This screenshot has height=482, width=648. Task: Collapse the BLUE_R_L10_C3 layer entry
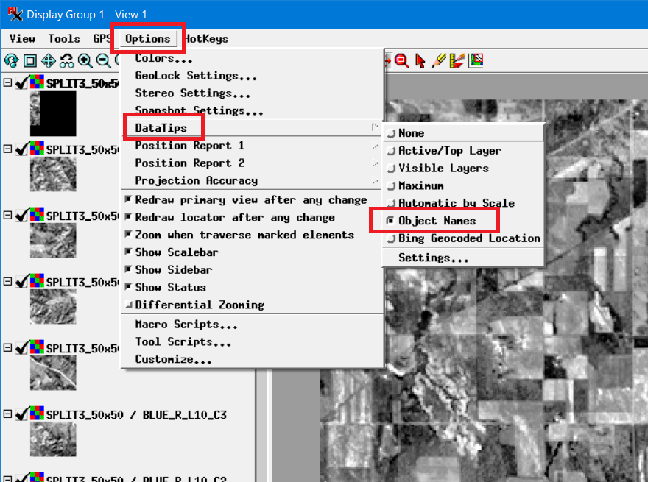click(x=7, y=414)
